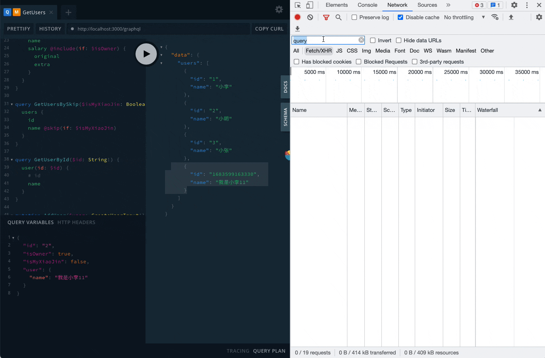Clear the network log
The height and width of the screenshot is (358, 545).
(310, 17)
